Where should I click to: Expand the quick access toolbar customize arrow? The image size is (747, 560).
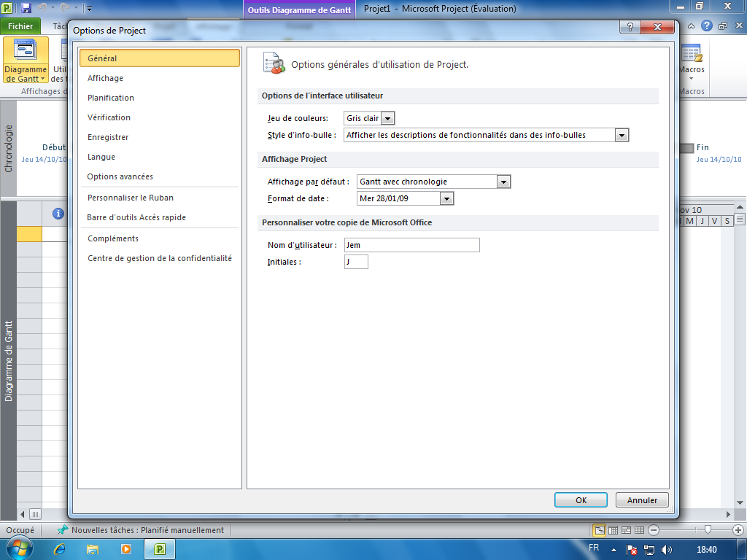click(89, 8)
